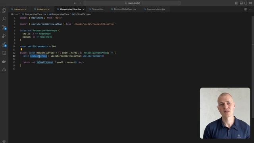Open the Run and Debug view
This screenshot has height=143, width=254.
pyautogui.click(x=4, y=36)
